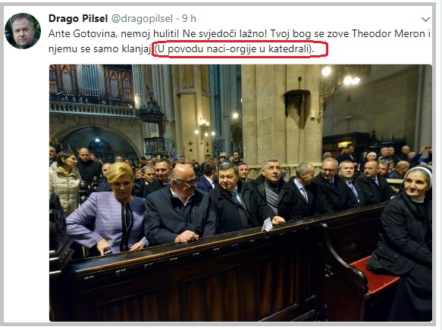
Task: Open the attached cathedral photo
Action: (240, 193)
